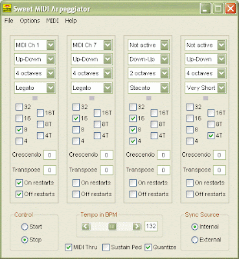Click the tempo value field showing 132
This screenshot has height=259, width=239.
click(151, 226)
